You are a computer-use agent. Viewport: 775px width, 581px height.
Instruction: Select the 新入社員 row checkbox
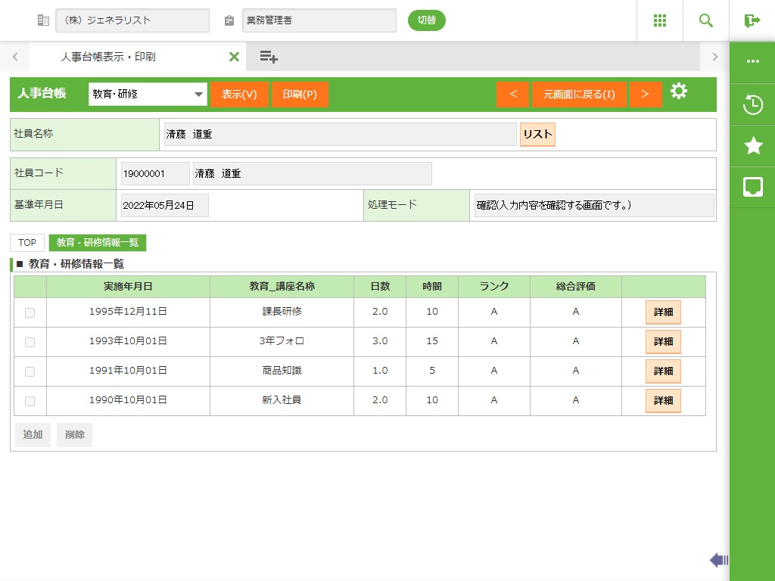[30, 401]
